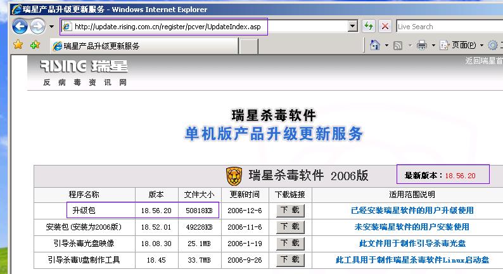The height and width of the screenshot is (274, 503).
Task: Click update date 2006-9-26
Action: (245, 260)
